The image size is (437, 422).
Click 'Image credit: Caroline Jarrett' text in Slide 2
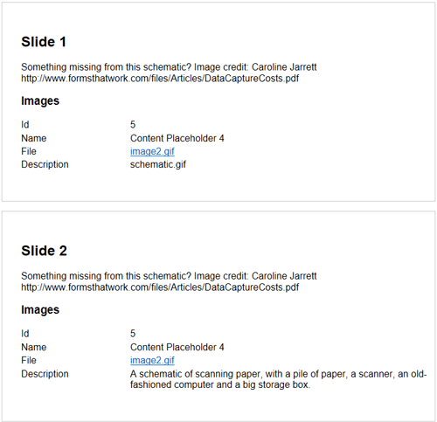pyautogui.click(x=255, y=276)
